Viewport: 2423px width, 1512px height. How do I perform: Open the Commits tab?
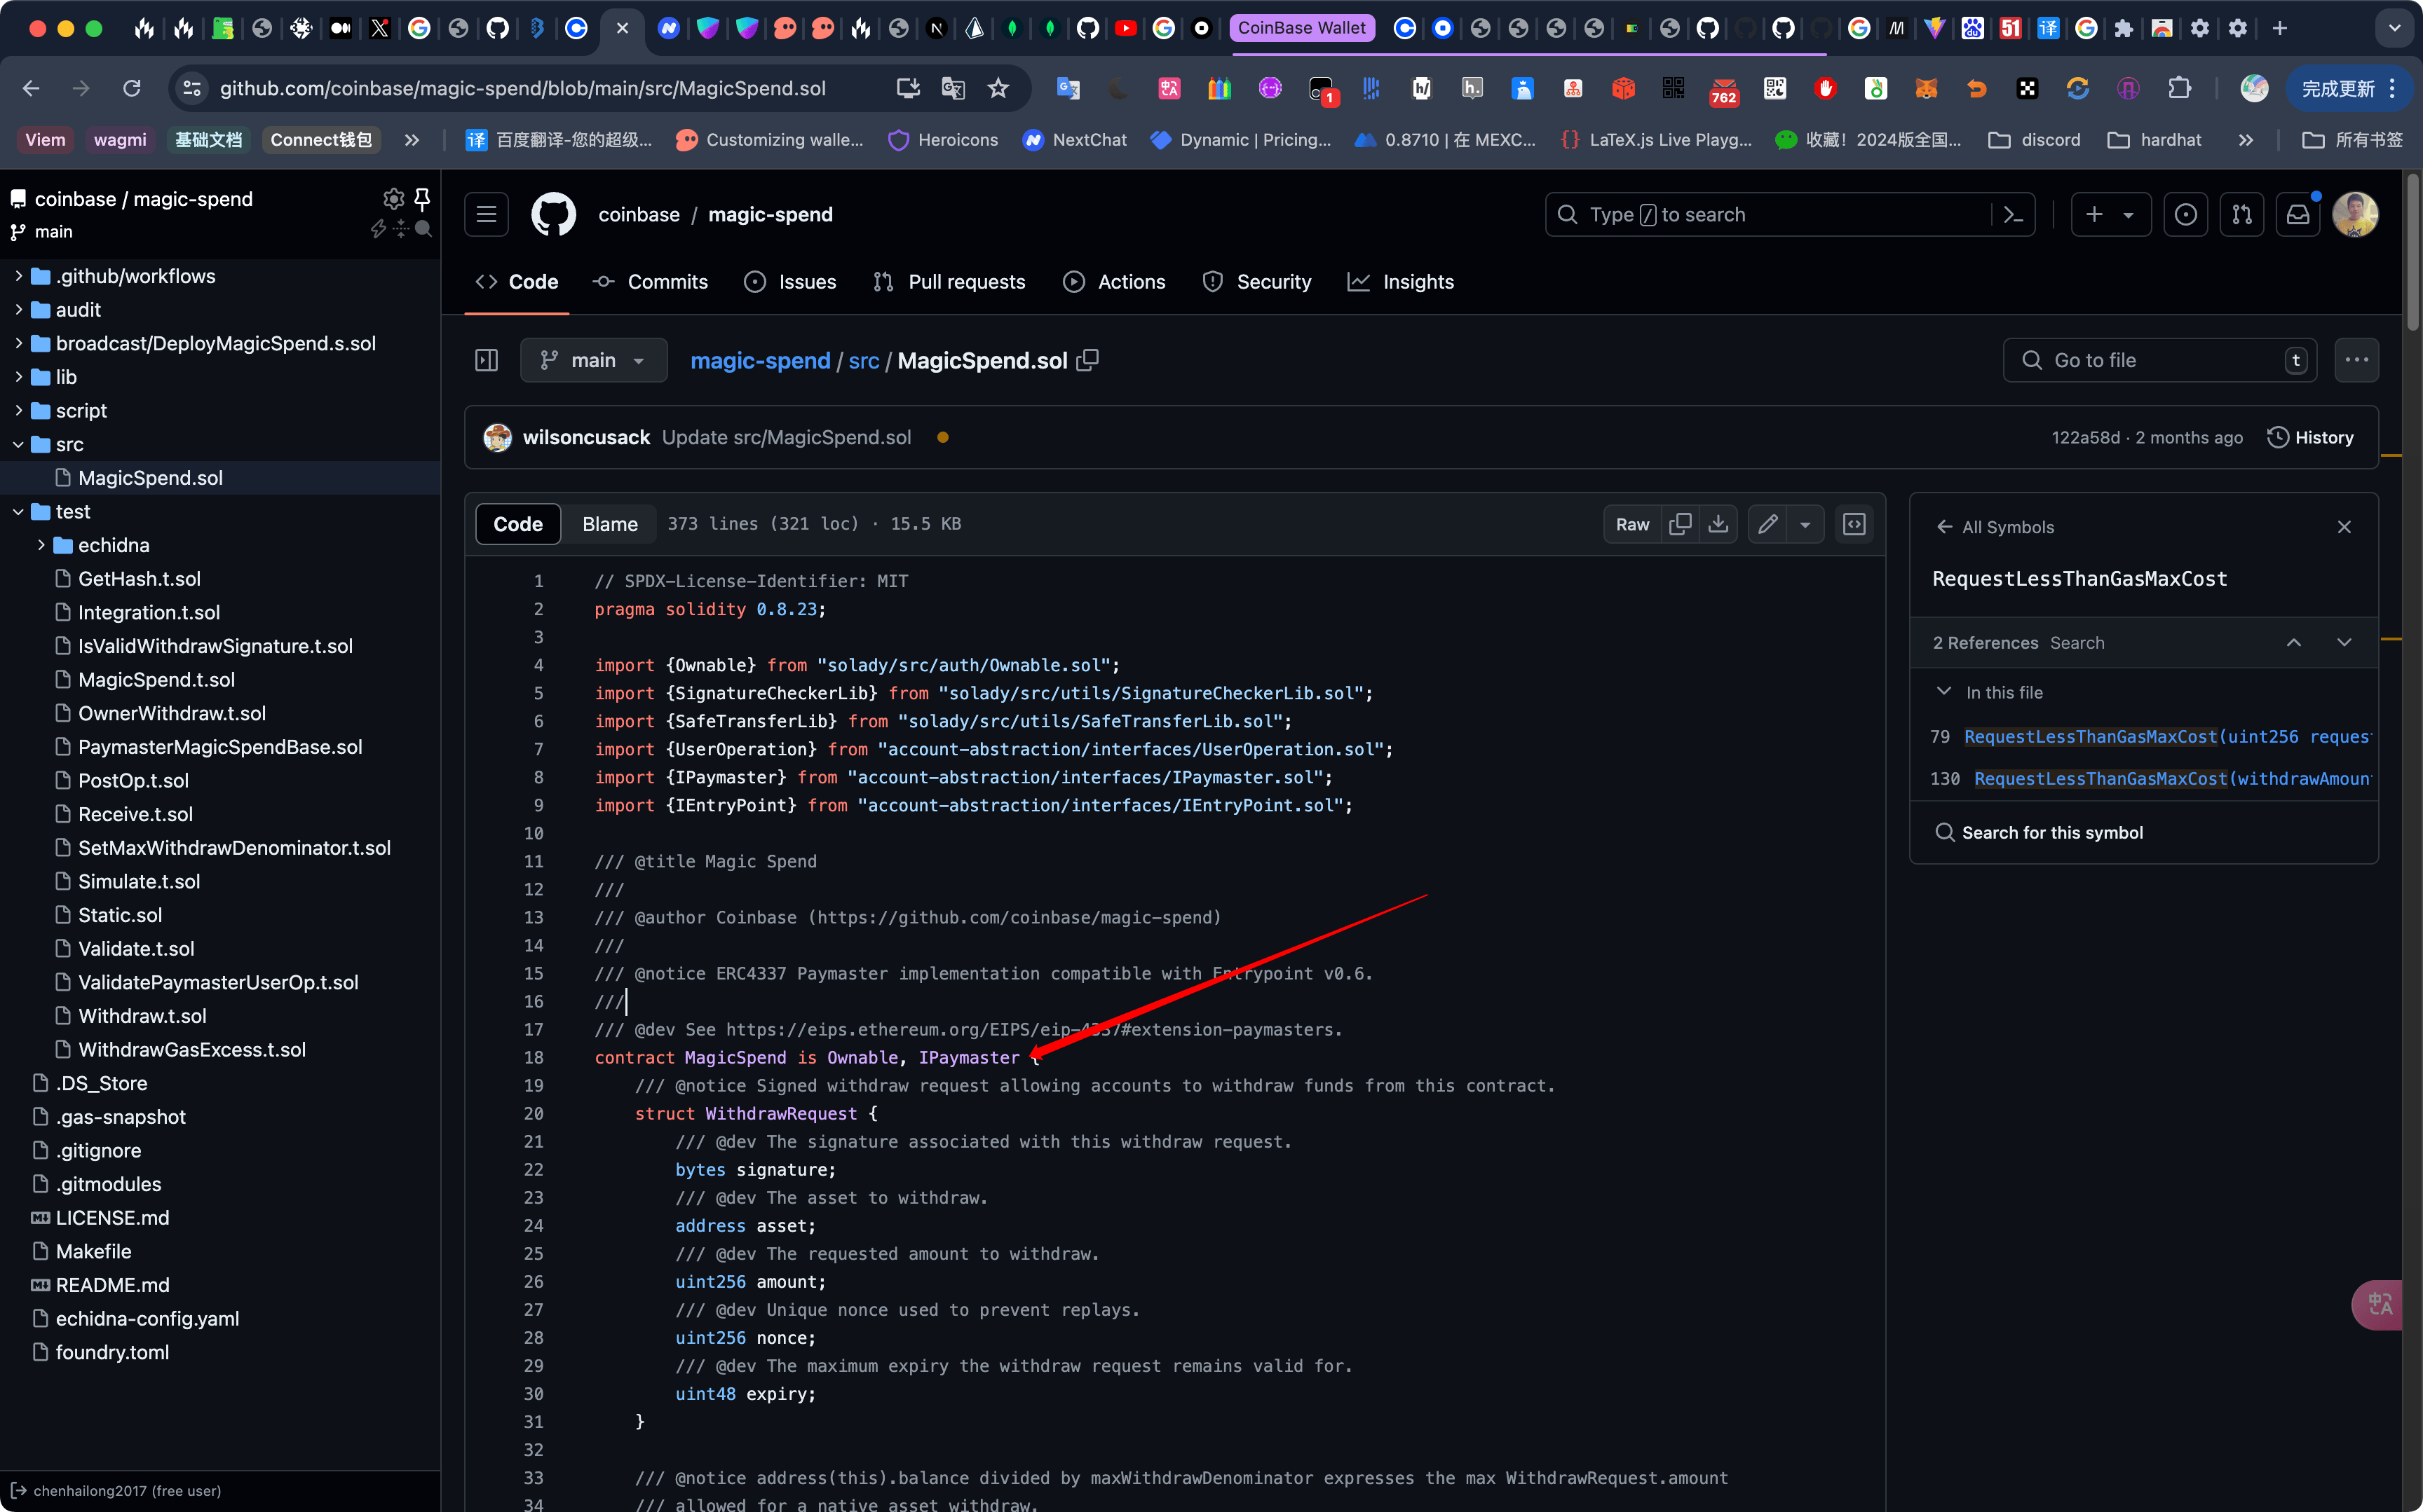point(649,282)
